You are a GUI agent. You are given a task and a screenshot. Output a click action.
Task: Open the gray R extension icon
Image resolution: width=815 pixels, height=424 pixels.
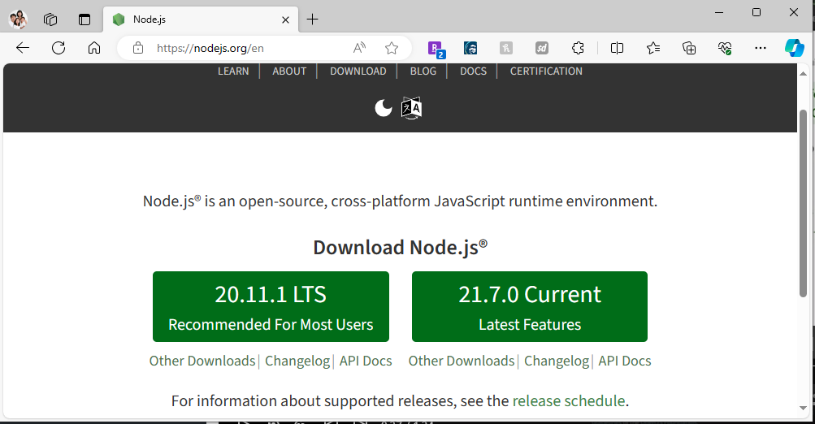(506, 48)
